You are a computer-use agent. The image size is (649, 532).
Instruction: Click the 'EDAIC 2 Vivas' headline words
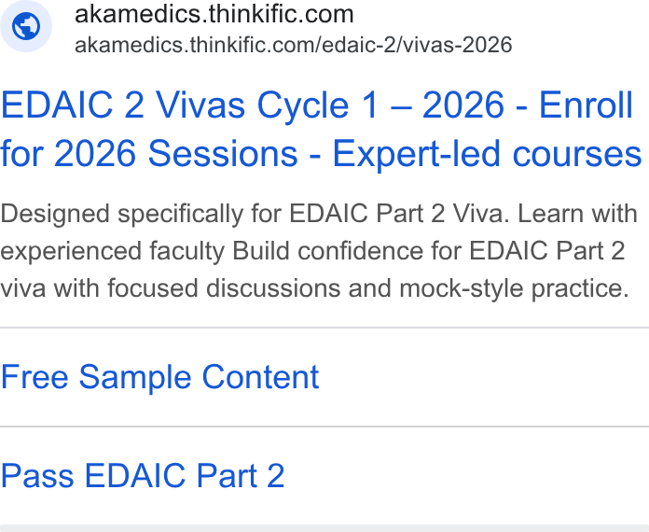123,105
